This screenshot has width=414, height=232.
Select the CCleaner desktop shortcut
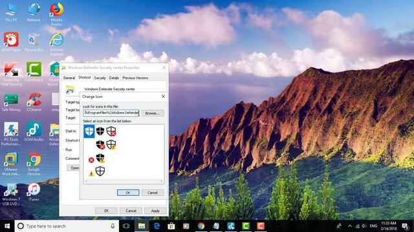point(34,102)
